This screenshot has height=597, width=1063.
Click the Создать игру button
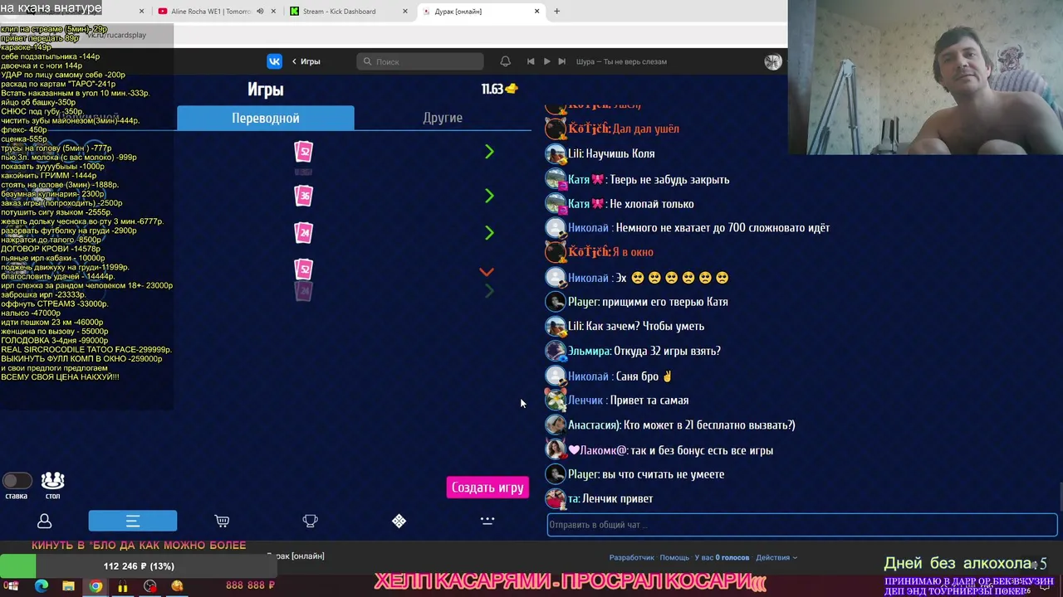click(487, 488)
